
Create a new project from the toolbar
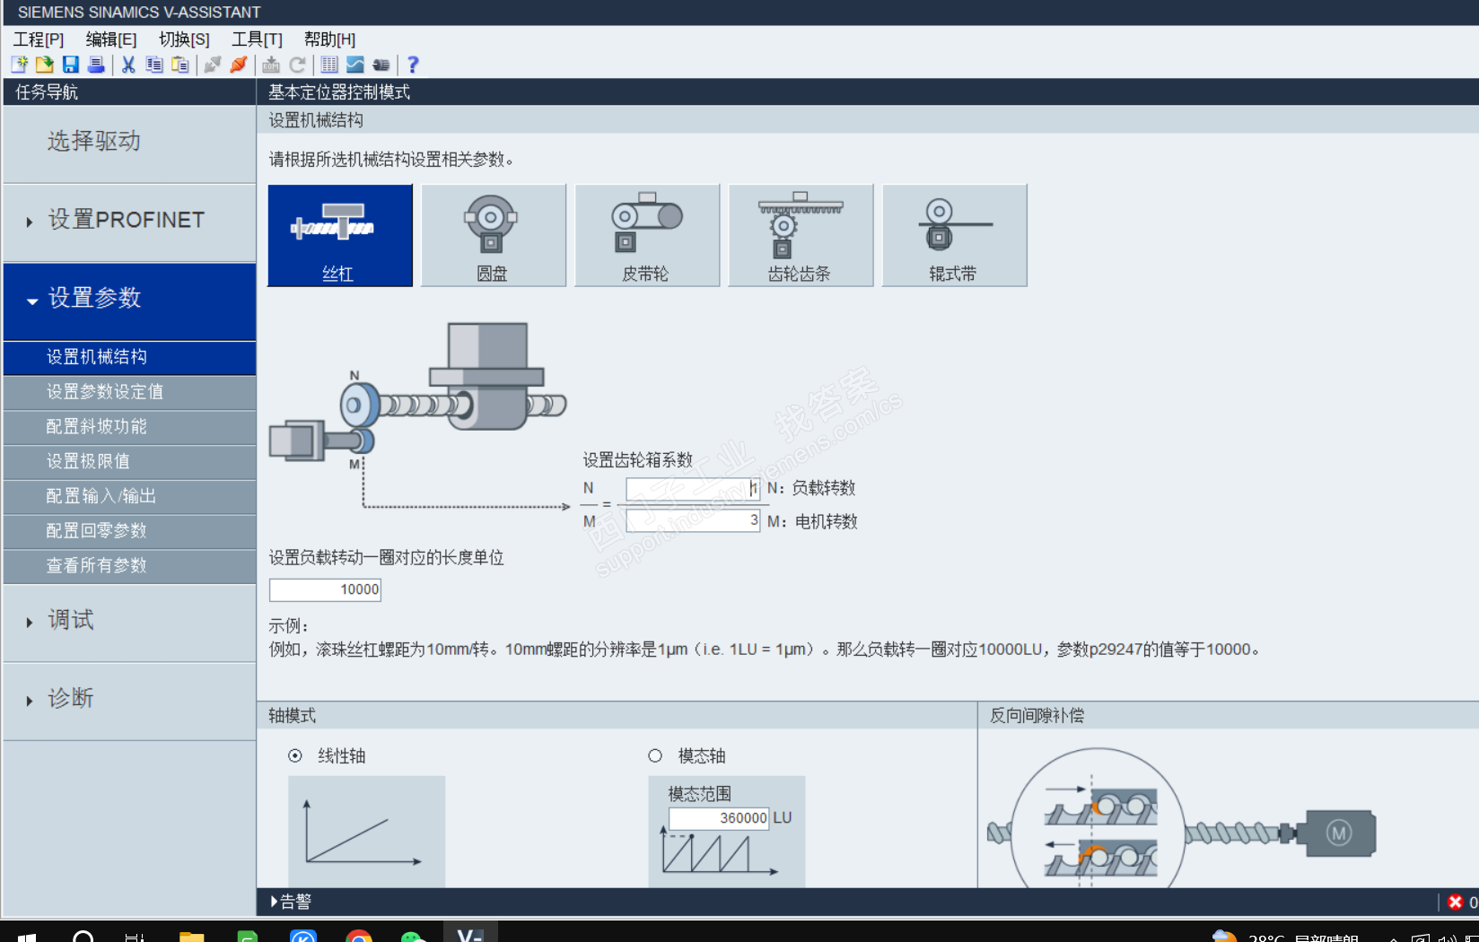point(20,65)
